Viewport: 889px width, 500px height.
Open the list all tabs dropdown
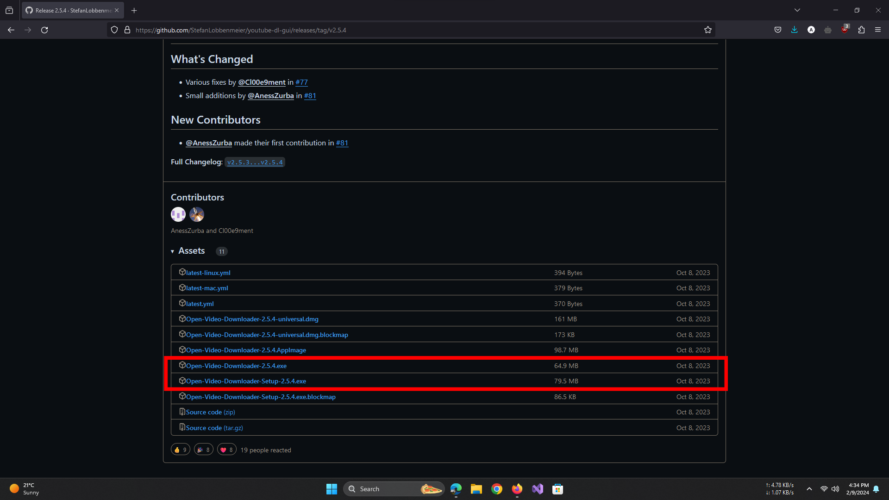click(x=797, y=10)
